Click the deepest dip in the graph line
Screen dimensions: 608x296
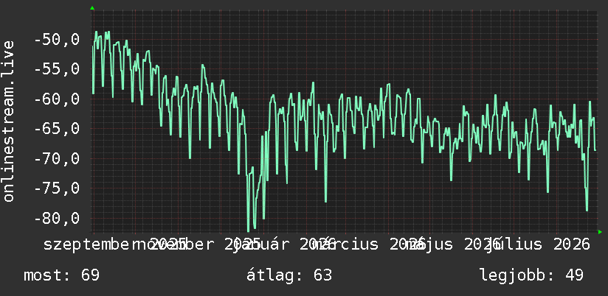click(x=249, y=230)
